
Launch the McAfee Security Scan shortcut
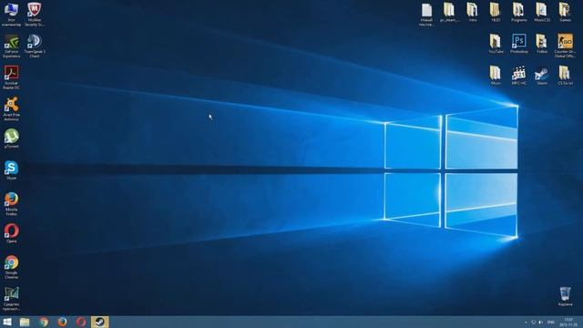tap(35, 15)
